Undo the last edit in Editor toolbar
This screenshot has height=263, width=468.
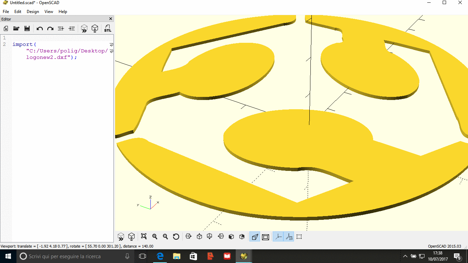tap(40, 28)
